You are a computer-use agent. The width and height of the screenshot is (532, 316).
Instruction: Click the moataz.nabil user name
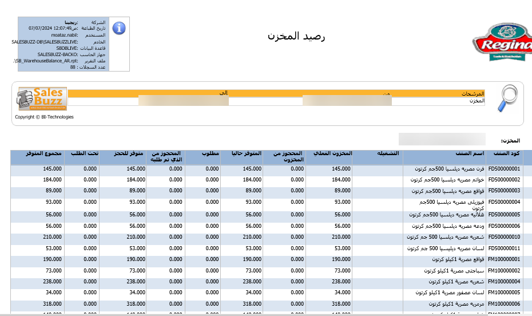(44, 35)
